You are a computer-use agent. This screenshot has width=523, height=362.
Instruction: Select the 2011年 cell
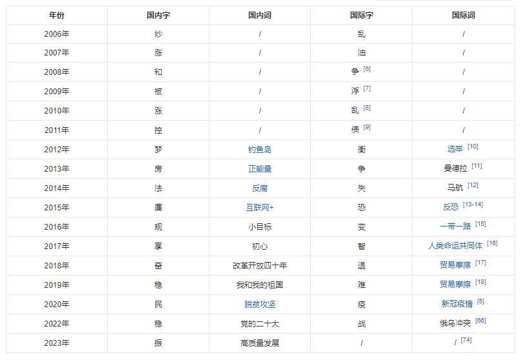[57, 130]
